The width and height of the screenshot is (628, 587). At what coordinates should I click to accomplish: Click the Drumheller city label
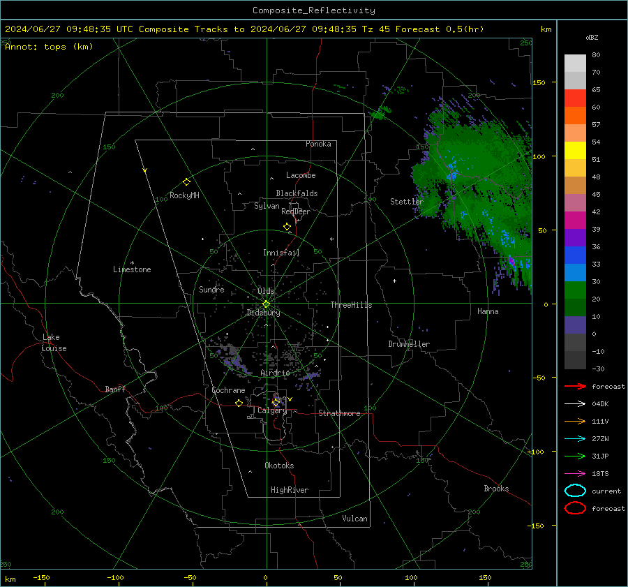pyautogui.click(x=409, y=344)
